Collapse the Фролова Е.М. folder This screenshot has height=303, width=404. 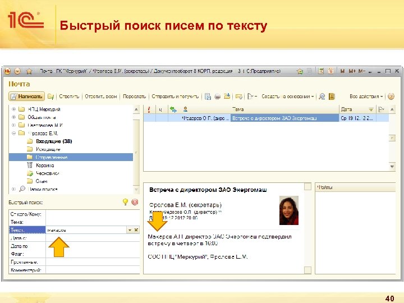14,133
